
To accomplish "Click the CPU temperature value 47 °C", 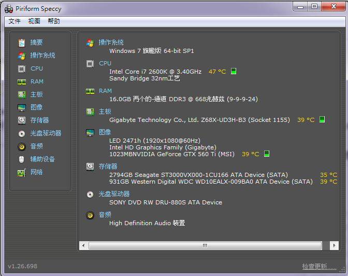I will pyautogui.click(x=218, y=72).
